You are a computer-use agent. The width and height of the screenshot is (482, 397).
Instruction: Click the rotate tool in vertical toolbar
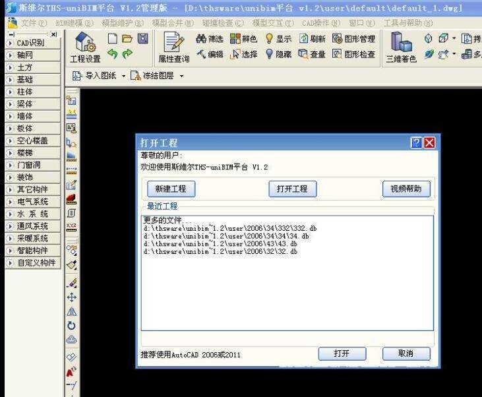72,326
